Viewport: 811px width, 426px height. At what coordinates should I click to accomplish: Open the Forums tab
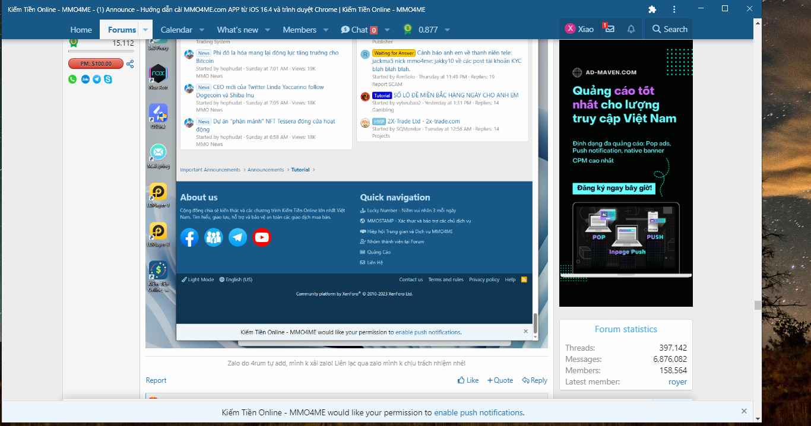pyautogui.click(x=122, y=30)
